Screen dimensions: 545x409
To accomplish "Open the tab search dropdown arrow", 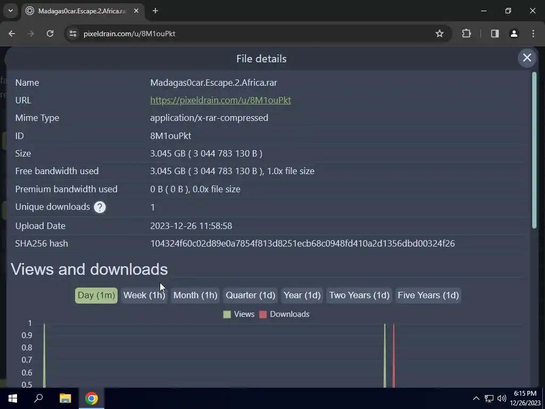I will pyautogui.click(x=11, y=11).
